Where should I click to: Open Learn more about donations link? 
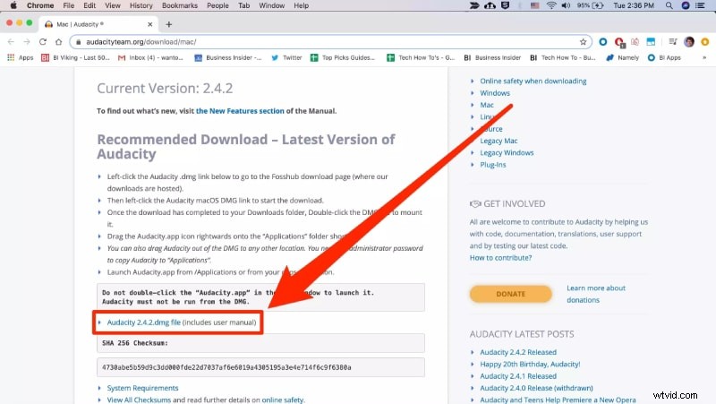click(596, 294)
